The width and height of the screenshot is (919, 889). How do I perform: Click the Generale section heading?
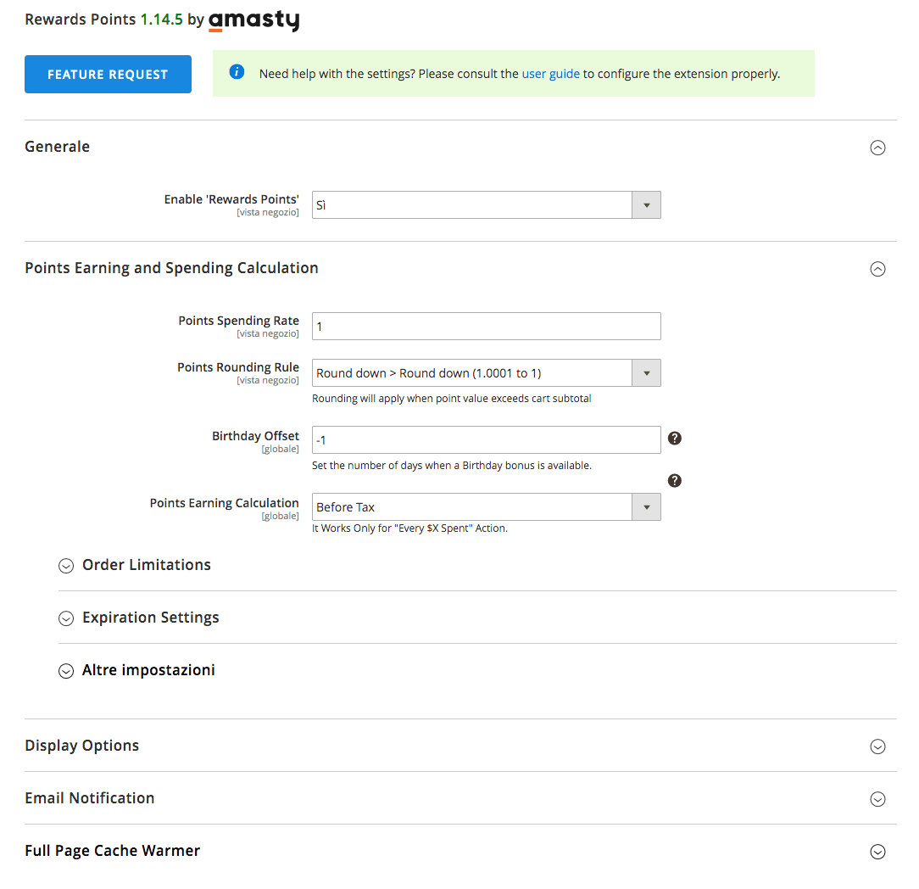click(58, 147)
